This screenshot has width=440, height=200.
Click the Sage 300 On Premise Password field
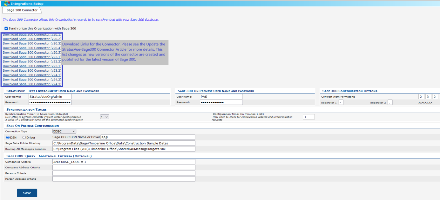pos(221,102)
